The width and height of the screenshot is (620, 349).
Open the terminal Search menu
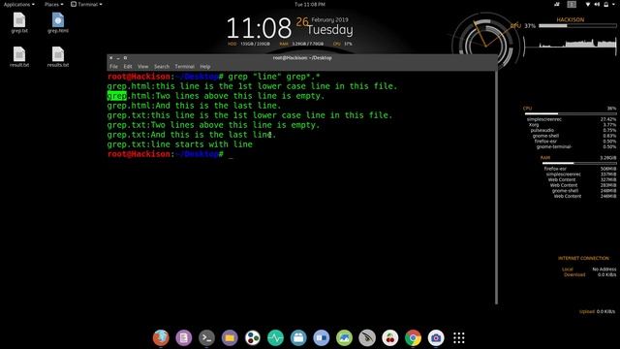[162, 67]
